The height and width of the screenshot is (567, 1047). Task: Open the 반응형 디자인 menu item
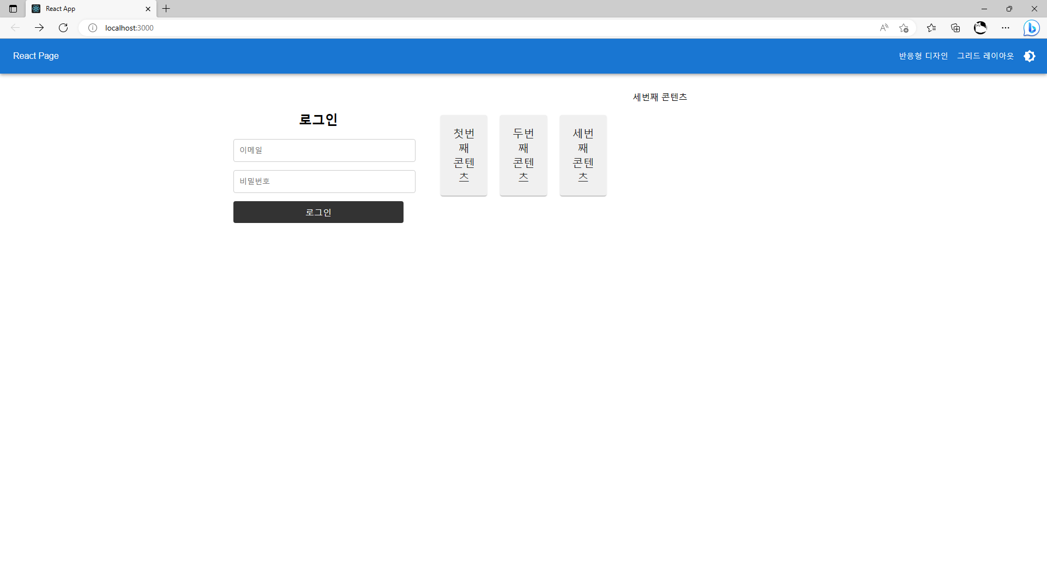click(x=923, y=56)
